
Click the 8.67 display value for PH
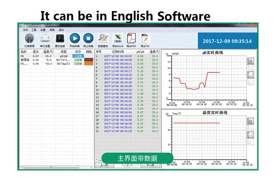pos(36,56)
